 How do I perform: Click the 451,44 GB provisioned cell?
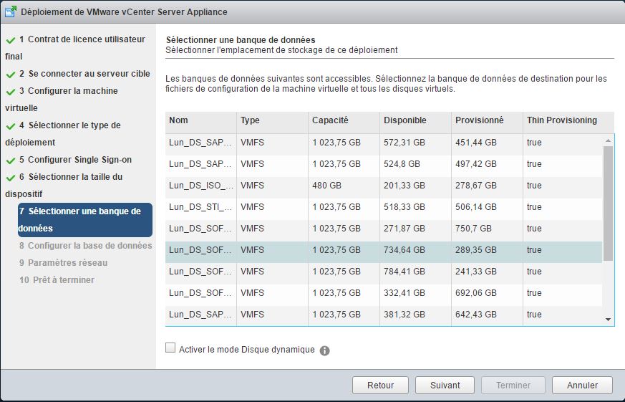point(487,143)
